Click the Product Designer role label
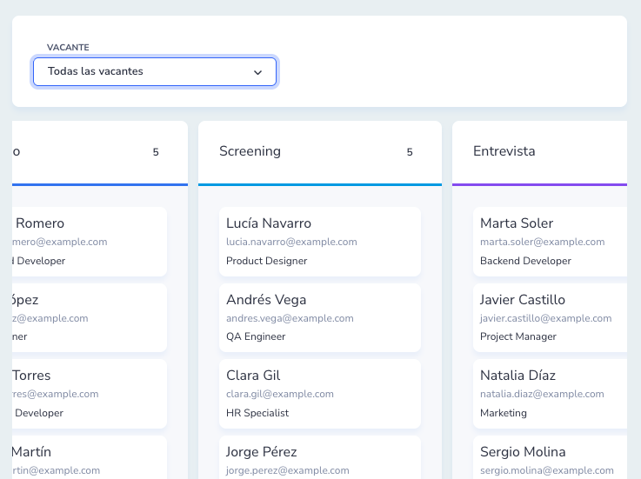Viewport: 641px width, 479px height. coord(266,261)
